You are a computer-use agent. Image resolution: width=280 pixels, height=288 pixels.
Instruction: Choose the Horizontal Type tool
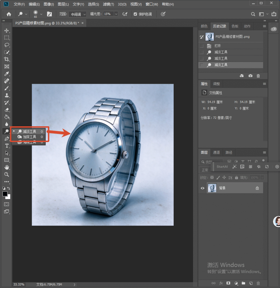tap(7, 146)
